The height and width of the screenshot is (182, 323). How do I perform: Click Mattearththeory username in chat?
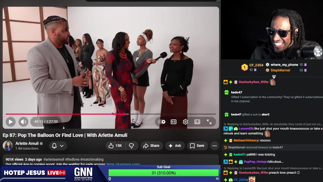pos(246,140)
